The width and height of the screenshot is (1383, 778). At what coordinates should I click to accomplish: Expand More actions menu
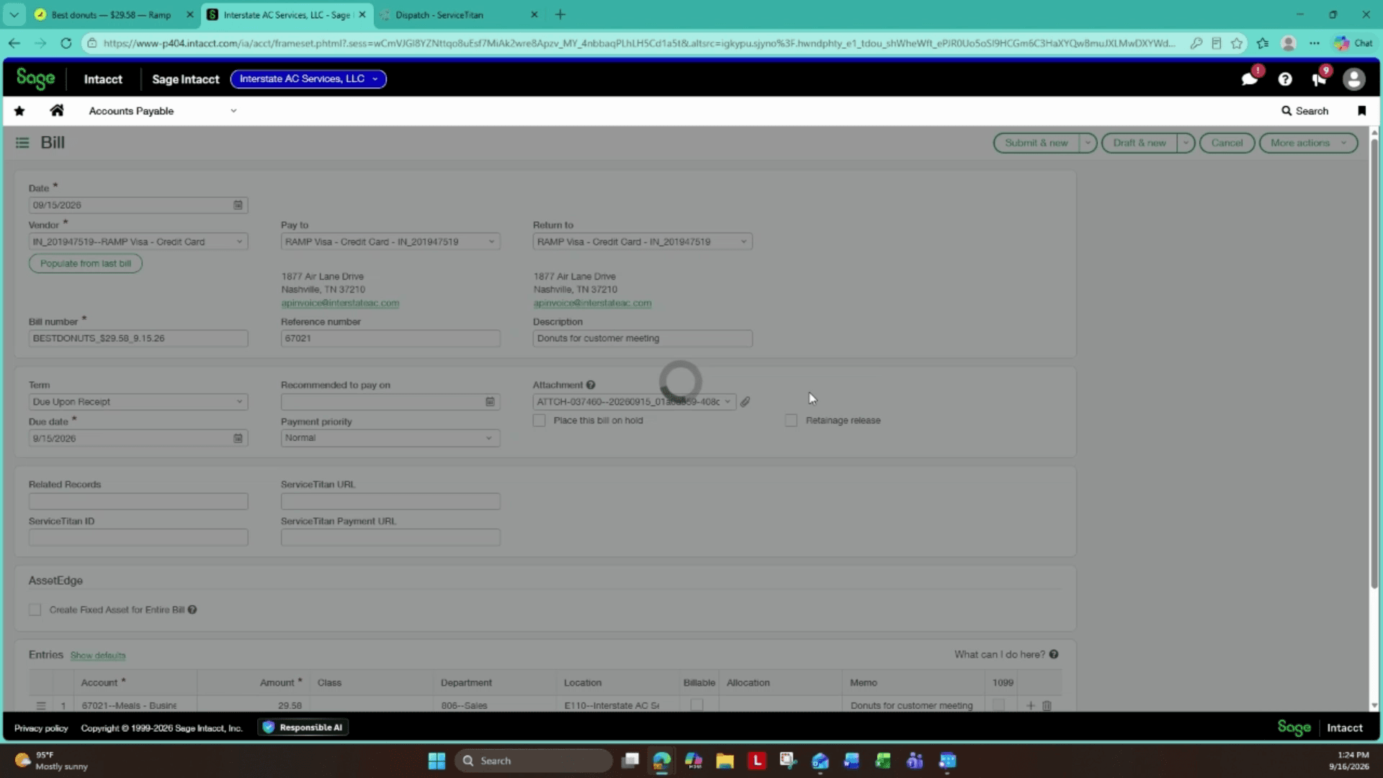(1308, 143)
